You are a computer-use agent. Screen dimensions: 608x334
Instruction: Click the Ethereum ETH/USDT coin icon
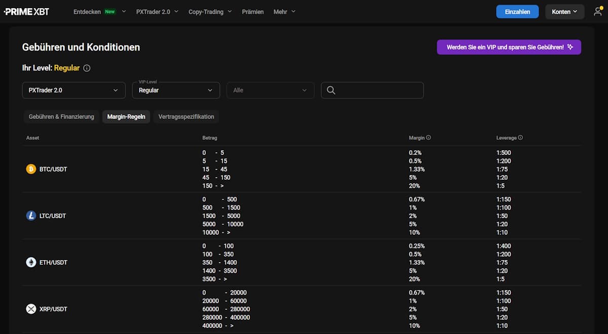click(x=31, y=262)
